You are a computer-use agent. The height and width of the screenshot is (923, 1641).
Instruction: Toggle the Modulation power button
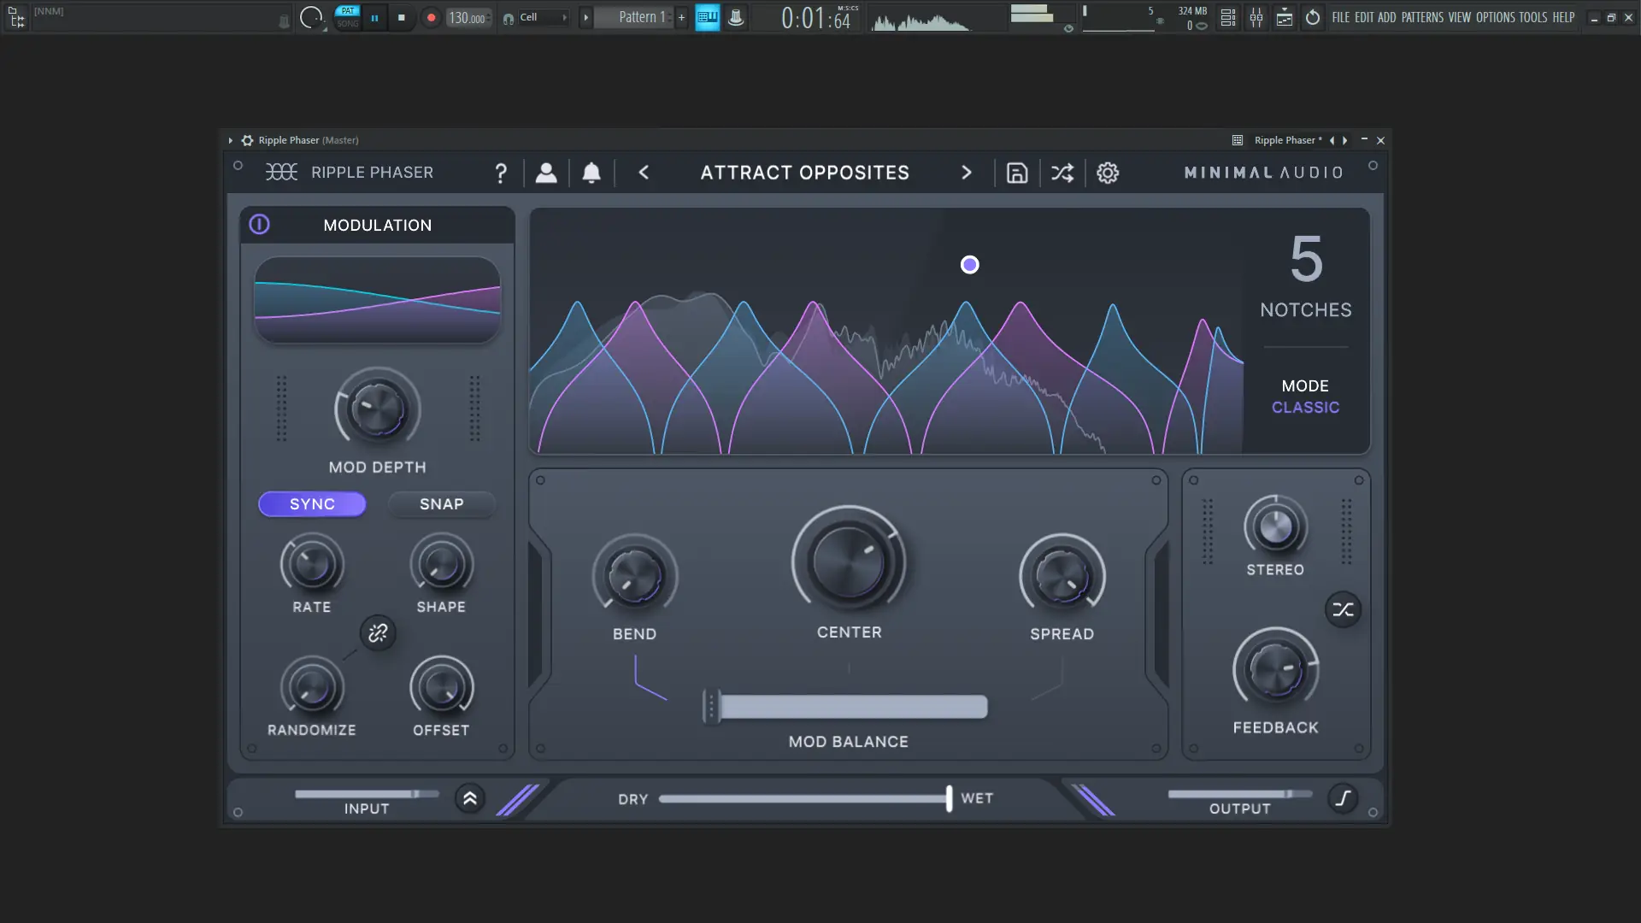(x=259, y=225)
